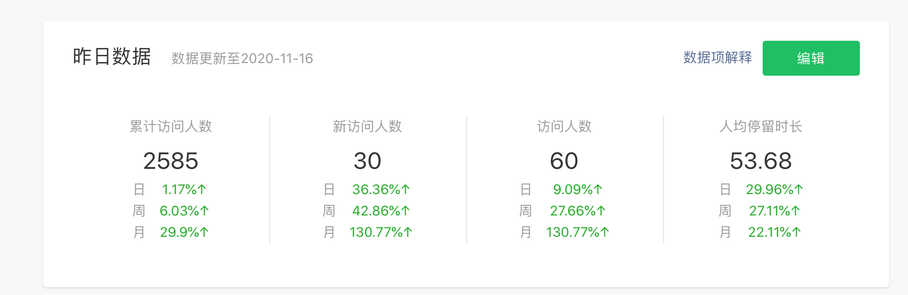The height and width of the screenshot is (295, 908).
Task: Click the 42.86% weekly change
Action: coord(381,211)
